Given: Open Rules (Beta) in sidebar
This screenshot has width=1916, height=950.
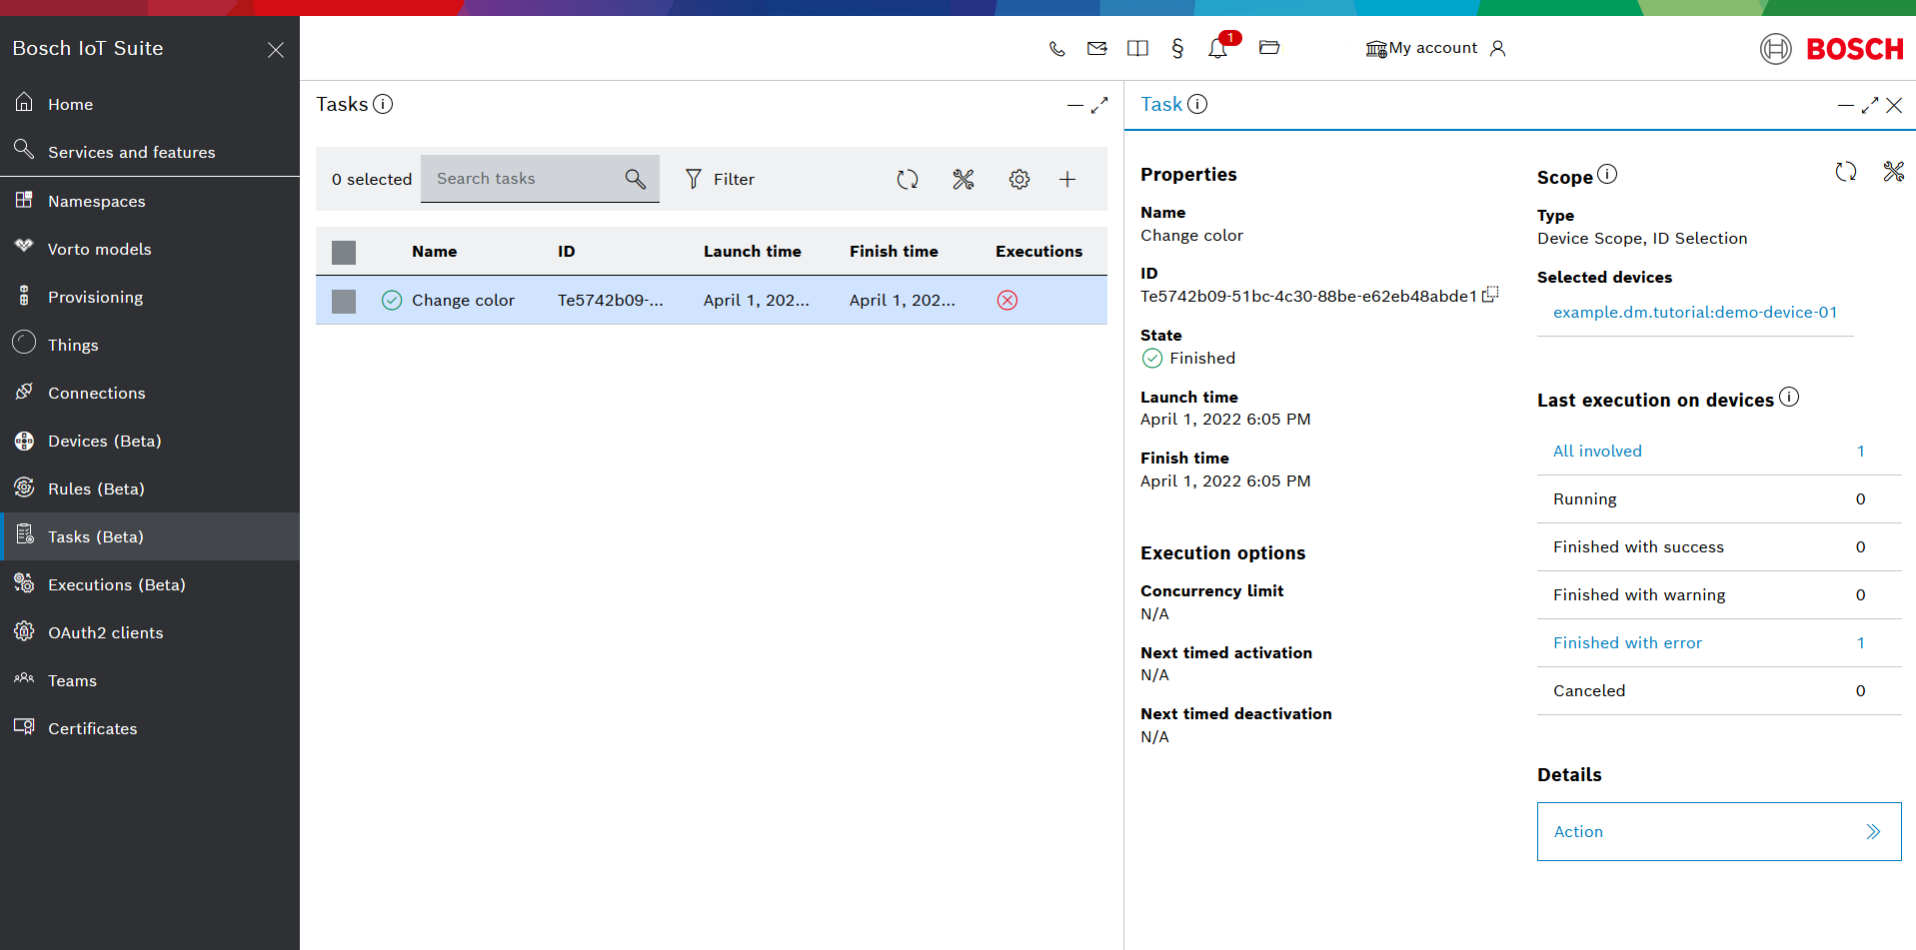Looking at the screenshot, I should (150, 488).
